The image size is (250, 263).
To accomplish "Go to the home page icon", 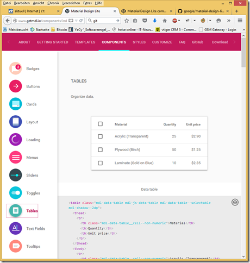I will [165, 21].
